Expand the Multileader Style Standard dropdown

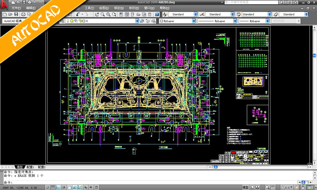(306, 14)
